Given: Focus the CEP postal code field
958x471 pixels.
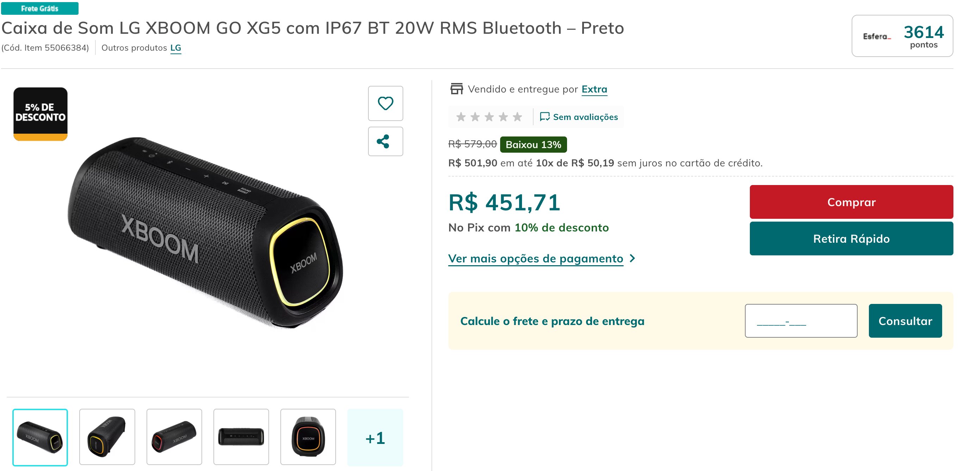Looking at the screenshot, I should point(801,321).
